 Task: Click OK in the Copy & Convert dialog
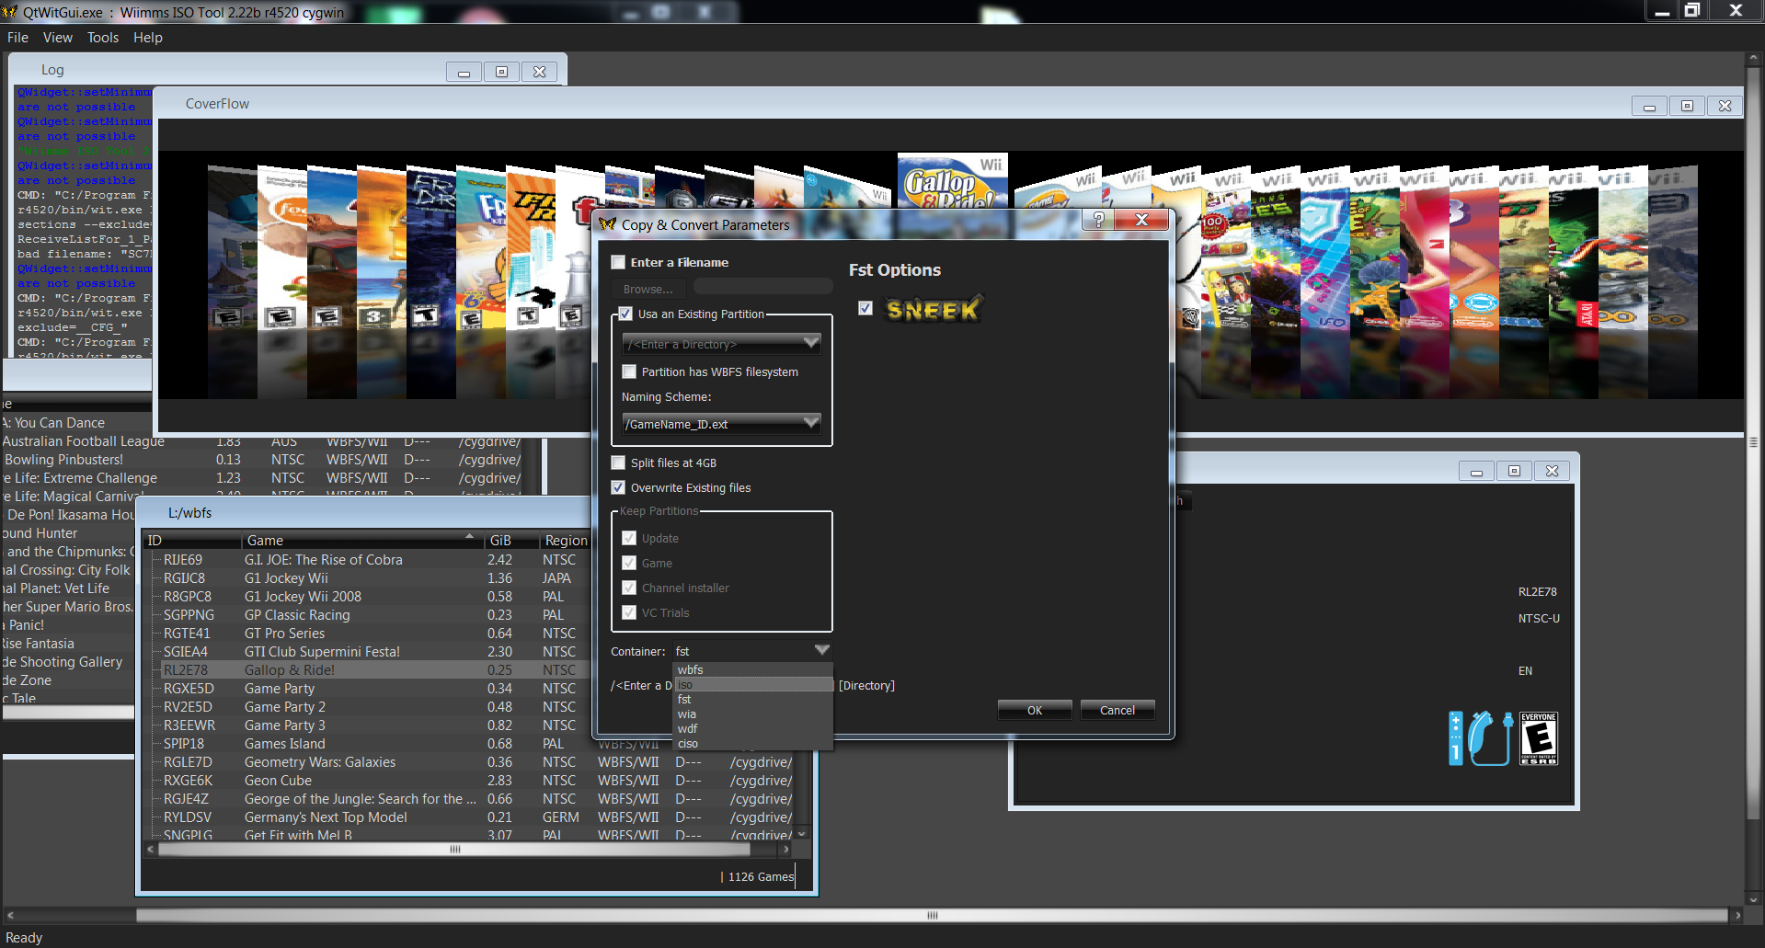[x=1035, y=710]
